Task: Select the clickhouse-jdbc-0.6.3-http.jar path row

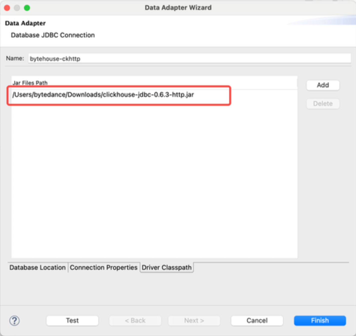Action: (154, 95)
